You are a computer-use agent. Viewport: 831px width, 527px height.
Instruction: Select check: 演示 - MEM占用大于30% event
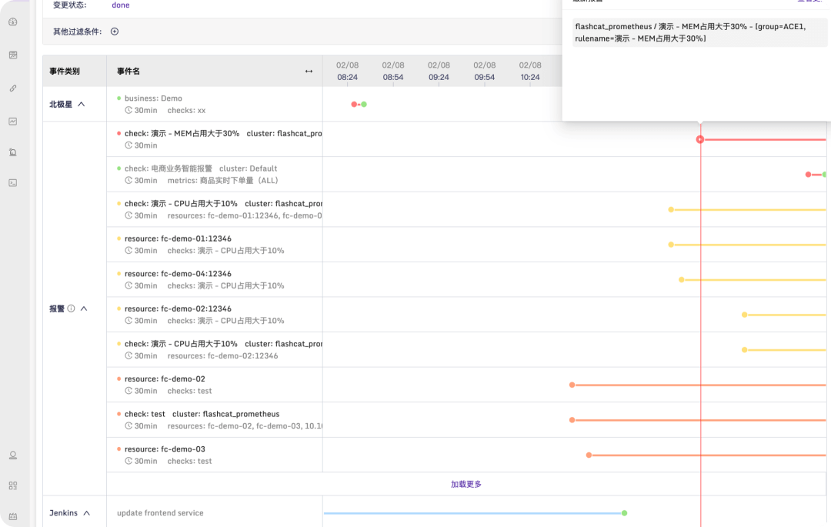215,139
